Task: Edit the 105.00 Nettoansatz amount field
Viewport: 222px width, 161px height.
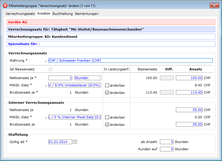Action: (x=189, y=78)
